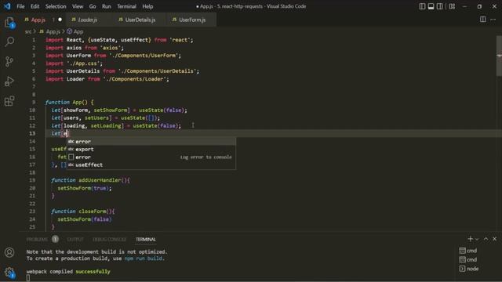This screenshot has width=502, height=282.
Task: Choose the first 'error' autocomplete suggestion
Action: tap(151, 141)
